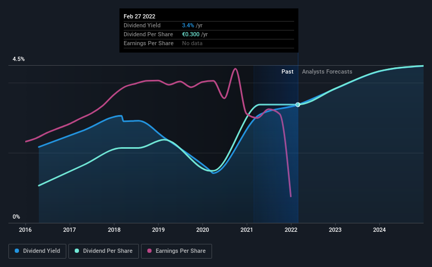Viewport: 432px width, 267px height.
Task: Click the 2020 x-axis label
Action: tap(203, 230)
